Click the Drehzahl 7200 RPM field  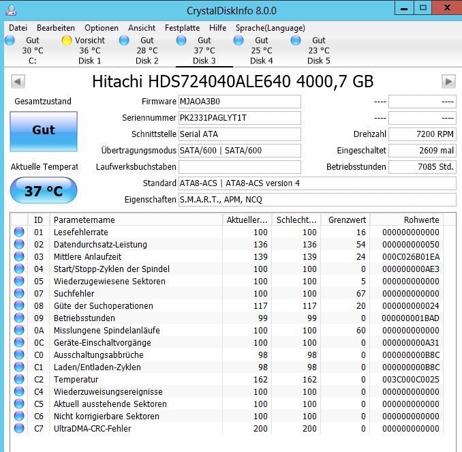[422, 134]
